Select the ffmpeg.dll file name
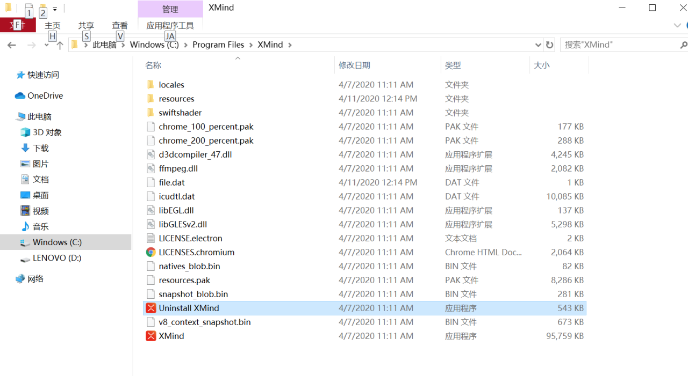The height and width of the screenshot is (376, 688). 178,168
